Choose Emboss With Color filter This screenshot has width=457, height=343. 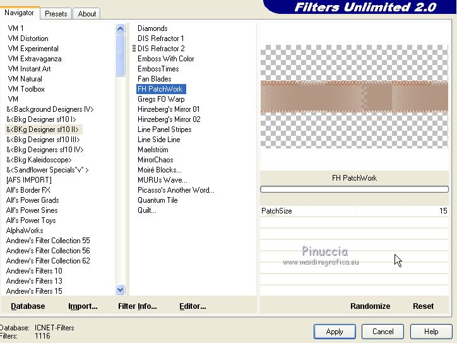(165, 59)
